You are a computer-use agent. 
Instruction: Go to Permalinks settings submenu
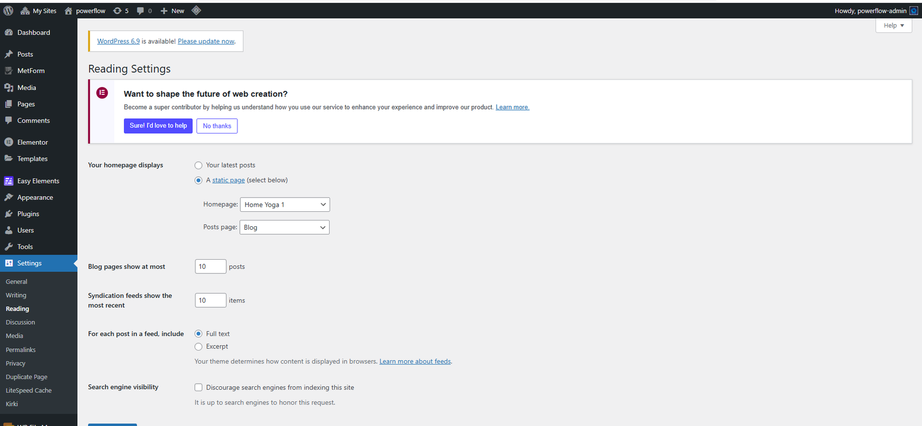pos(21,350)
